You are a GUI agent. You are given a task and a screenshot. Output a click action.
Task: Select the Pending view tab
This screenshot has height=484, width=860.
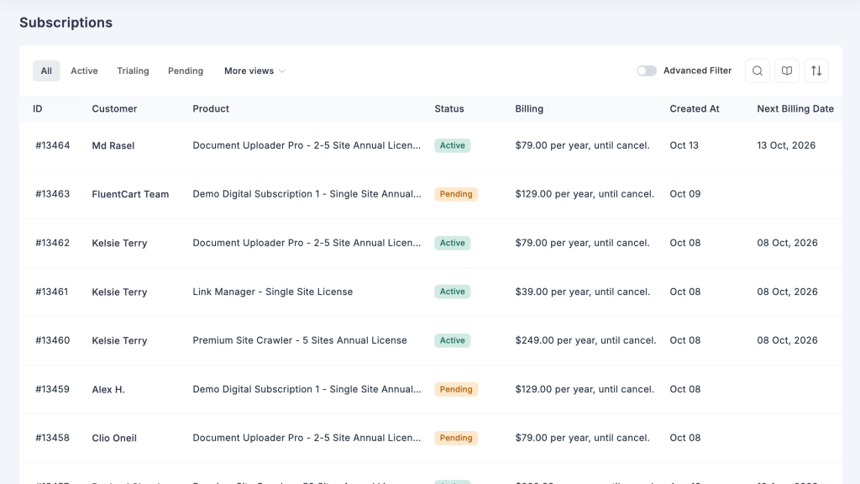[x=186, y=71]
